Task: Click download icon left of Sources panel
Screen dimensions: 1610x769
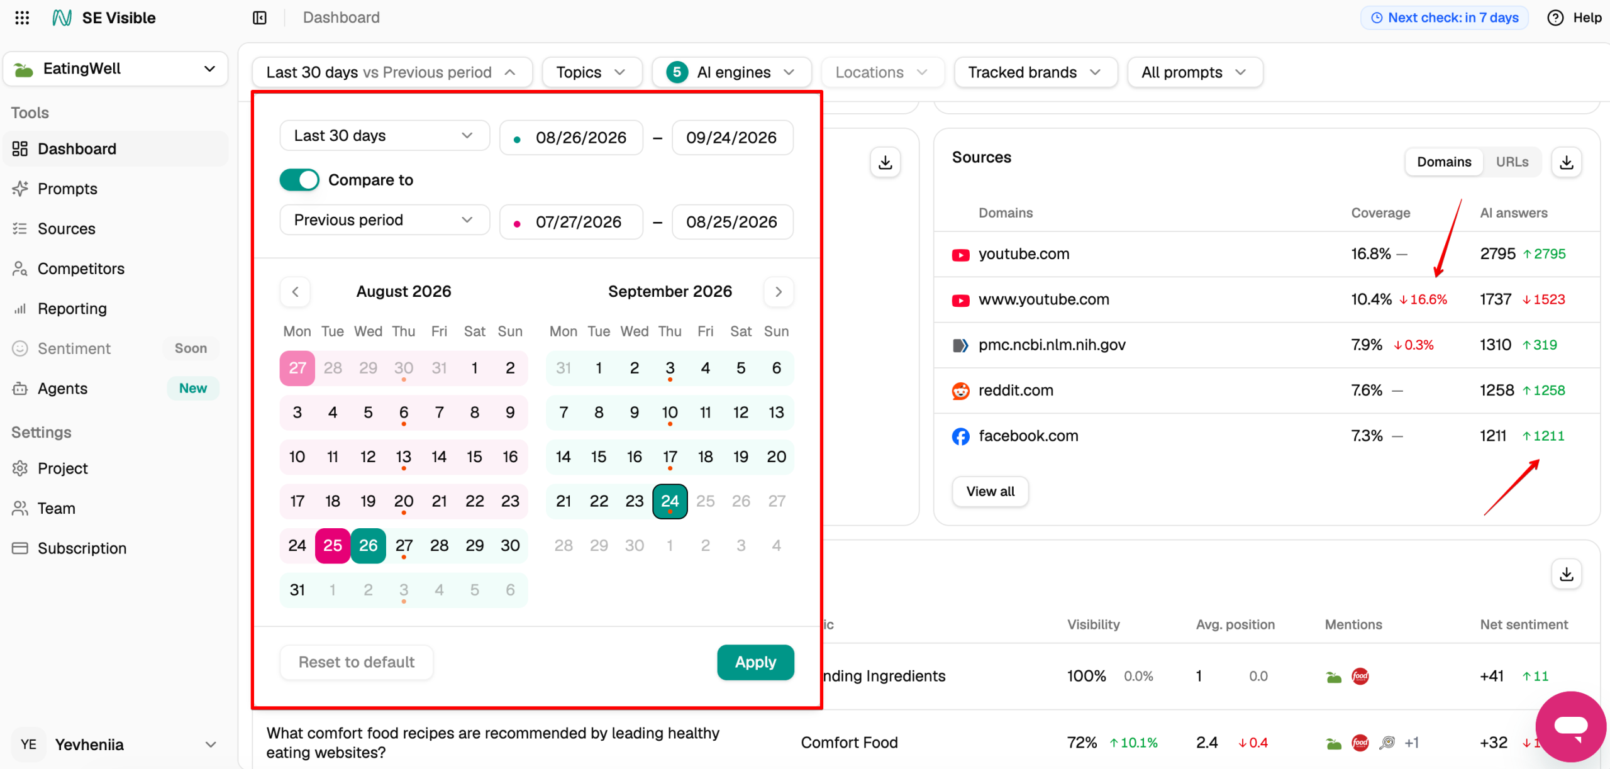Action: coord(885,162)
